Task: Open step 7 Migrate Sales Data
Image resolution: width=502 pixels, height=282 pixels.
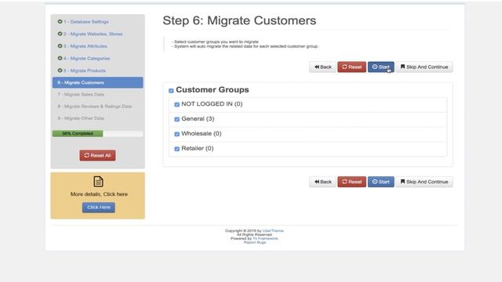Action: click(x=81, y=94)
